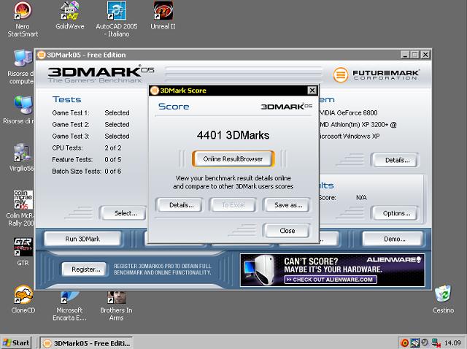
Task: Click the N/A score value
Action: 361,198
